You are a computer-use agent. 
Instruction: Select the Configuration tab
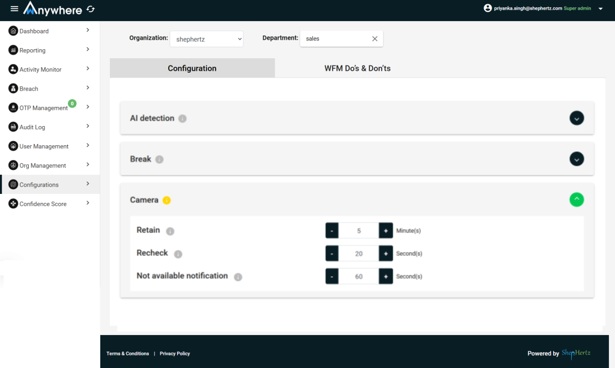pos(192,68)
